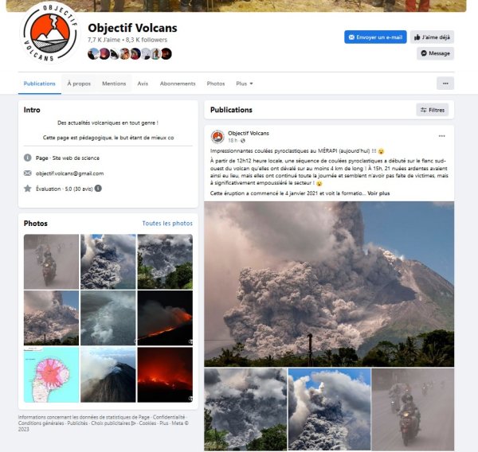Open the post's three-dot menu
Image resolution: width=478 pixels, height=452 pixels.
pos(441,136)
